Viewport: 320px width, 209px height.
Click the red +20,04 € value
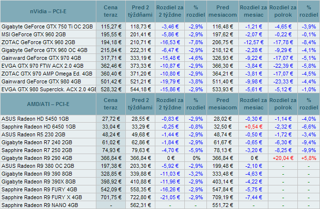point(283,158)
